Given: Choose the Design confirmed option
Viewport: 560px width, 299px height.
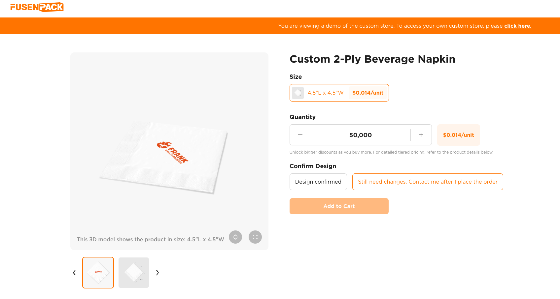Looking at the screenshot, I should click(318, 182).
